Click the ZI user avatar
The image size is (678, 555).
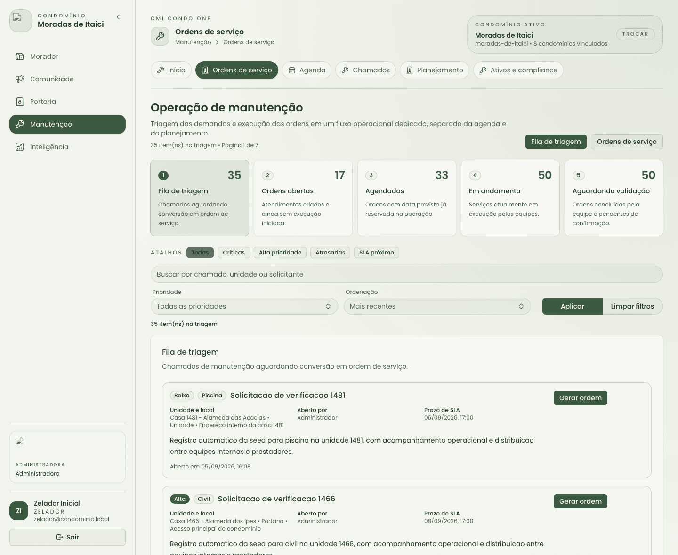point(19,511)
